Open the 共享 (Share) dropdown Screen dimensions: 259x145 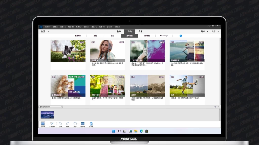click(x=215, y=31)
